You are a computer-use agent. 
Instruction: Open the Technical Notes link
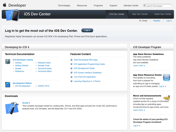[x=45, y=68]
